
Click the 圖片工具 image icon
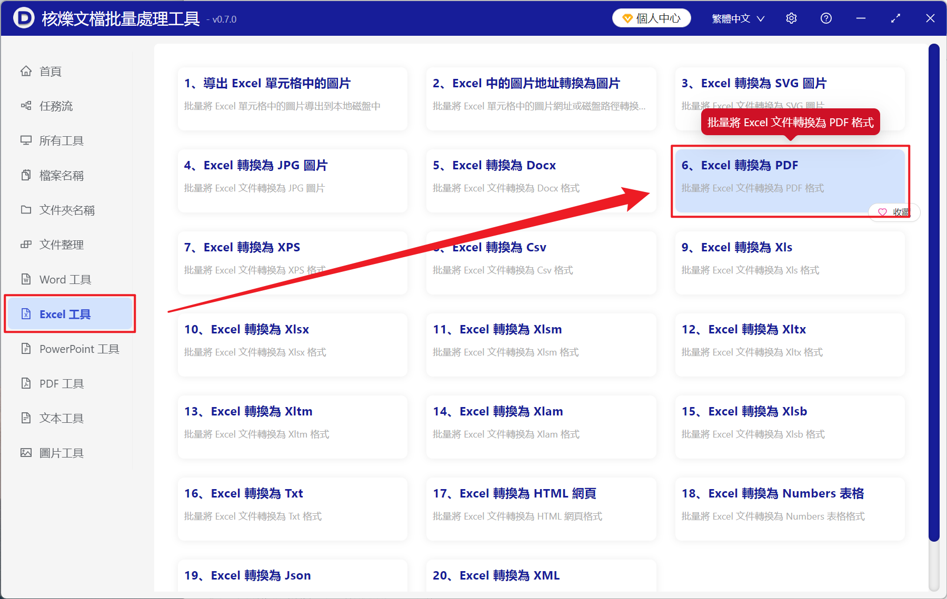coord(26,453)
